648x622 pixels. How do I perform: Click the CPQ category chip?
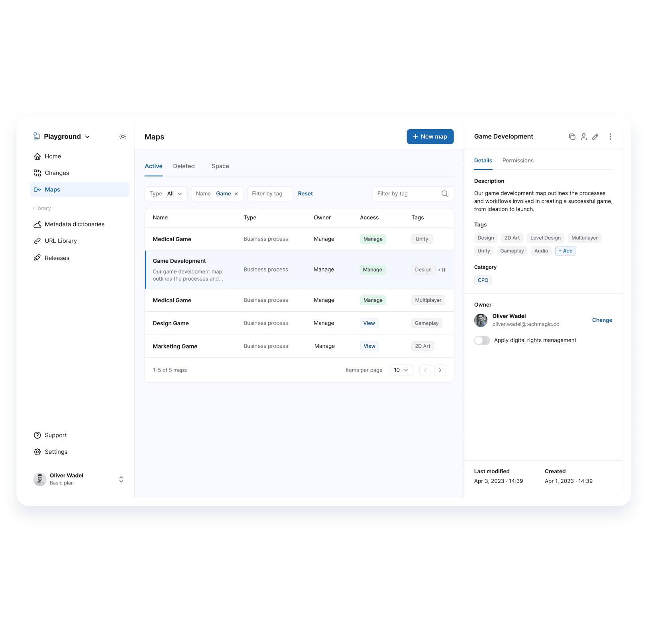483,280
